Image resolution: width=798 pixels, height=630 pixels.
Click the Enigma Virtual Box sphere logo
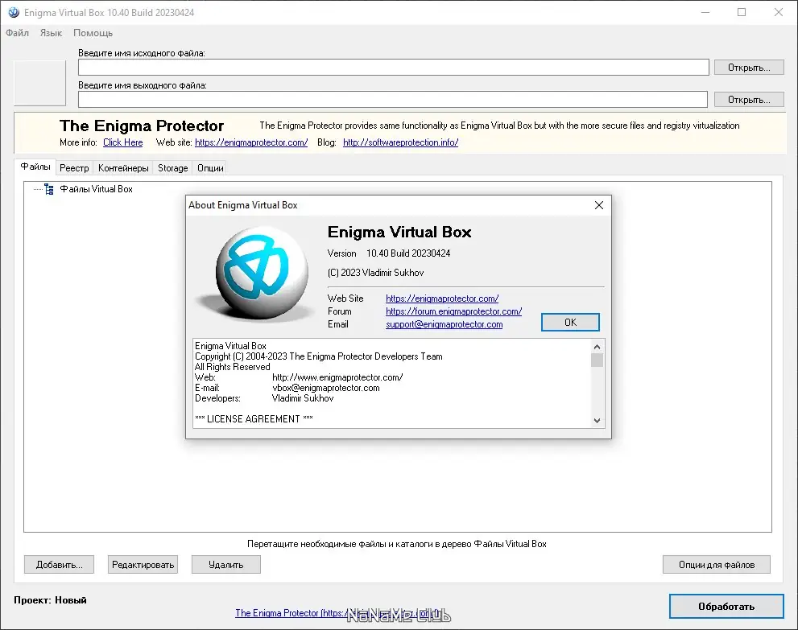coord(262,273)
